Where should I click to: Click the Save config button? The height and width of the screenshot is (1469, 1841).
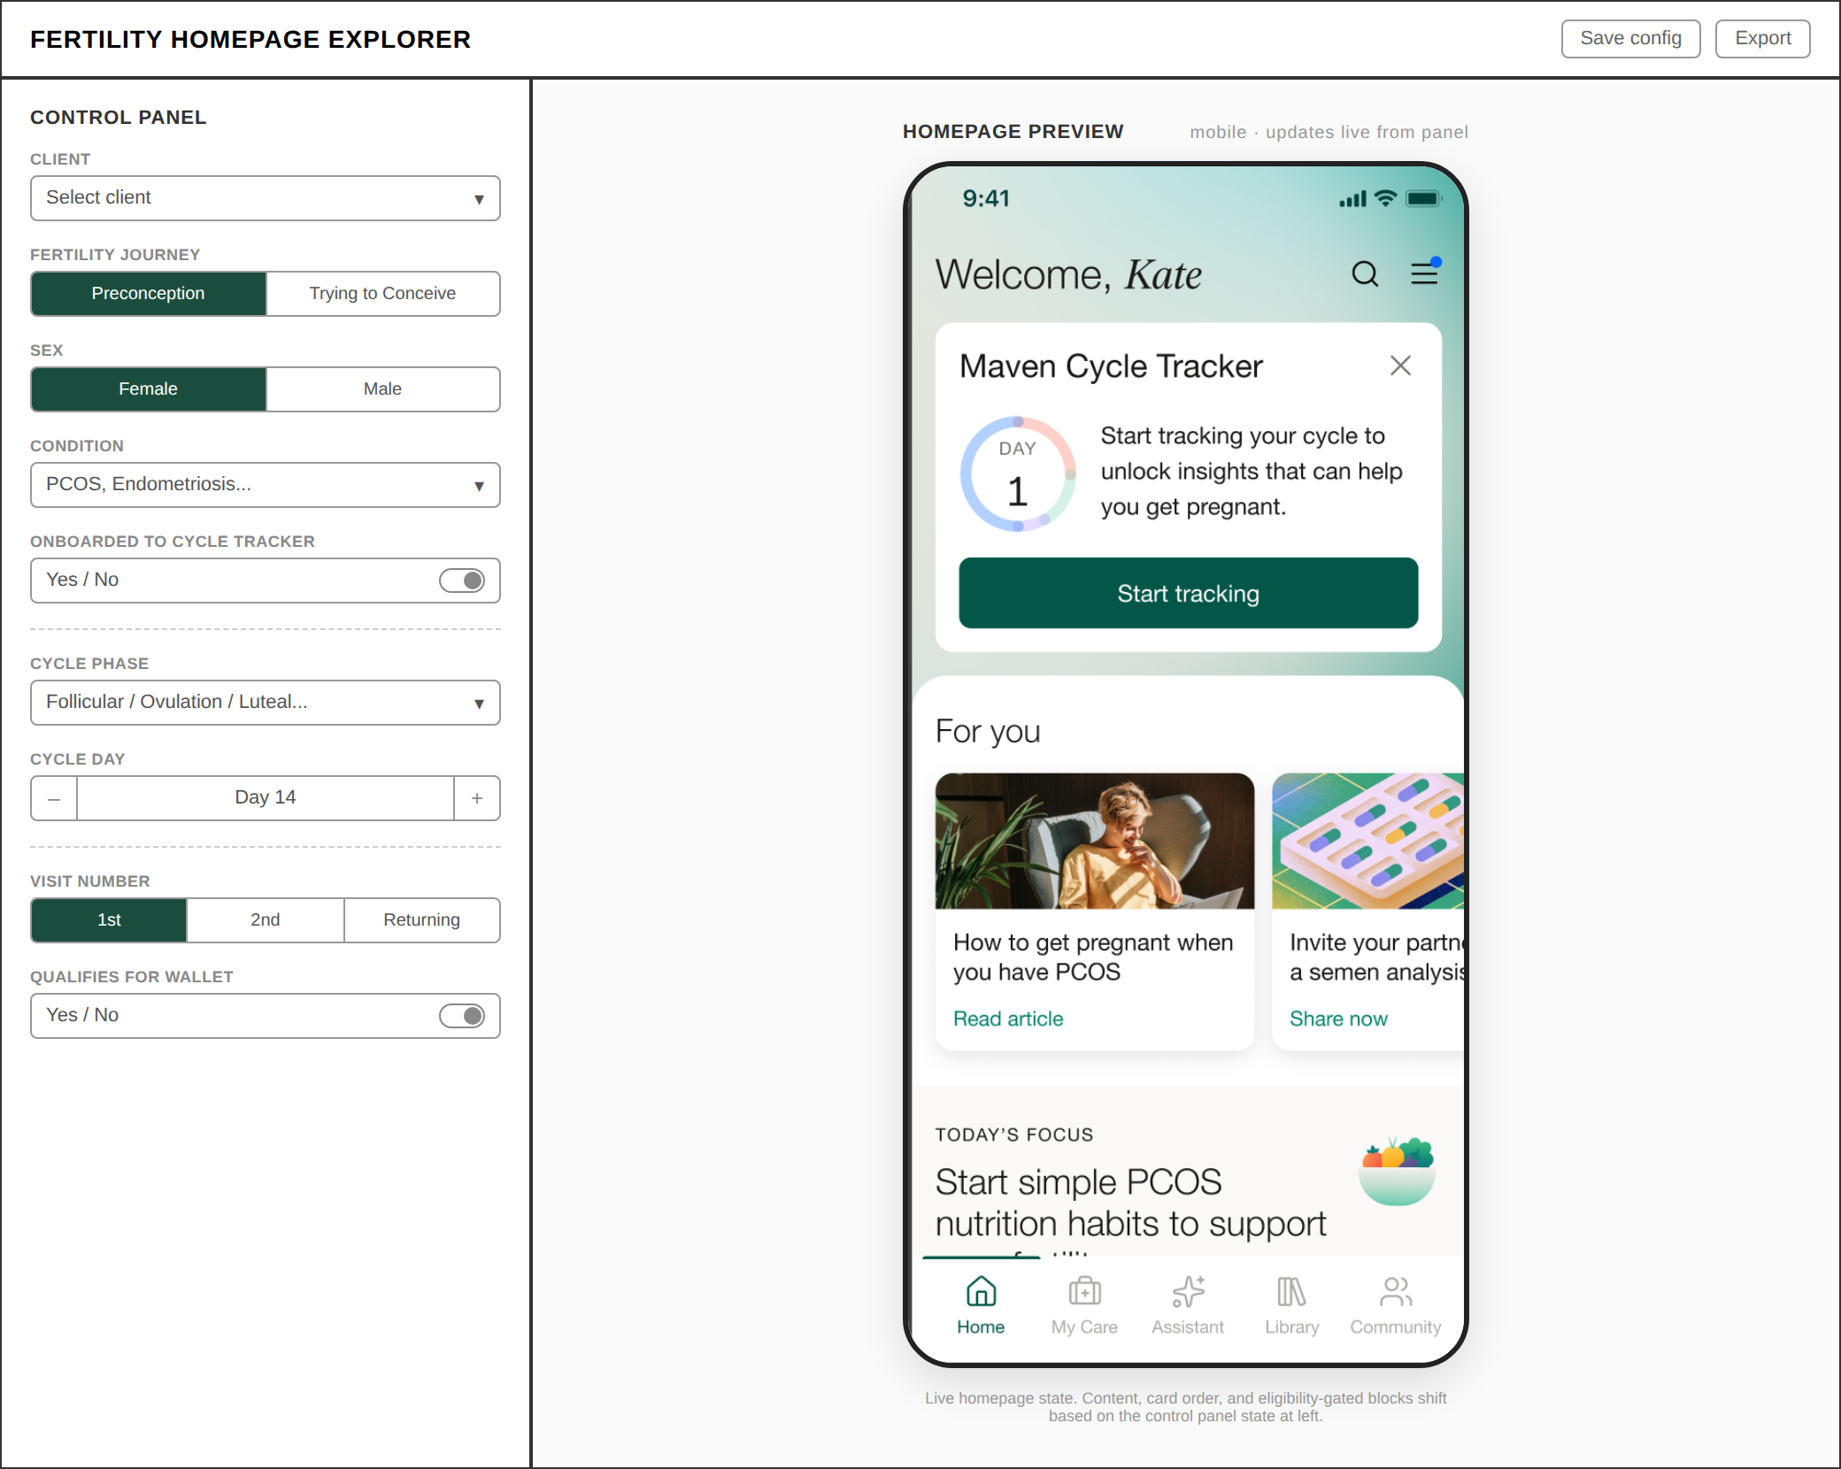point(1630,39)
